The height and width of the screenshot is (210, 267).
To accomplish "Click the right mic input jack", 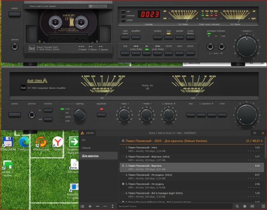I will [x=222, y=46].
